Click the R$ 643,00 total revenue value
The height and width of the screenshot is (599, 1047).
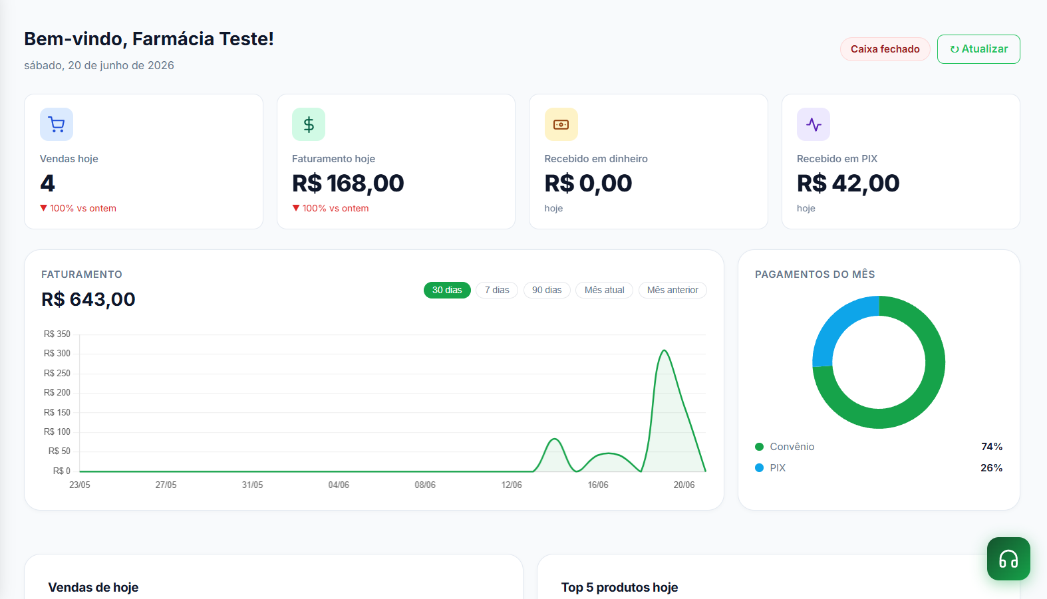pos(88,299)
